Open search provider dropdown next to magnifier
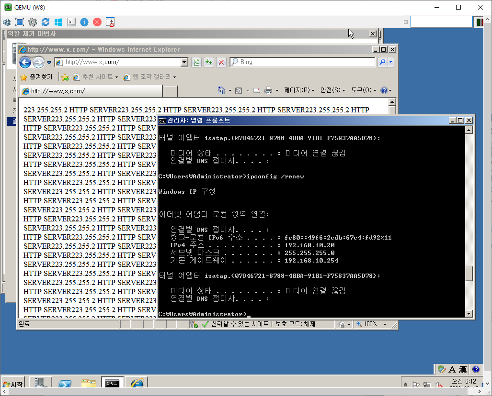Image resolution: width=492 pixels, height=396 pixels. point(390,62)
